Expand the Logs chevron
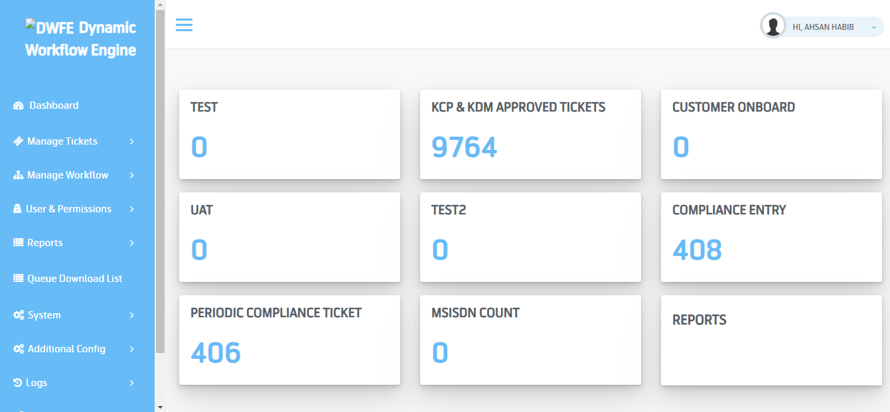 [x=132, y=383]
